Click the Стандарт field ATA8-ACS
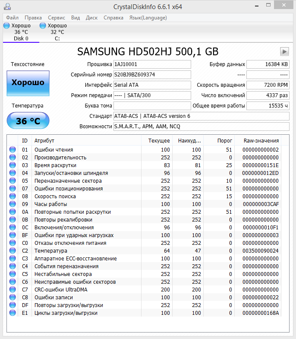296x339 pixels. click(x=202, y=116)
